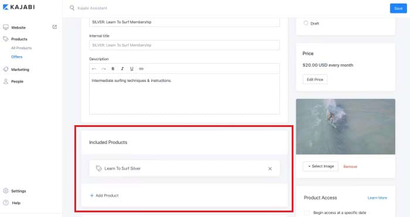The image size is (410, 217).
Task: Click plus icon for Add Product
Action: point(92,195)
